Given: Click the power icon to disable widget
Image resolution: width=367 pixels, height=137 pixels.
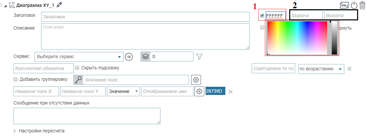Looking at the screenshot, I should pos(354,5).
